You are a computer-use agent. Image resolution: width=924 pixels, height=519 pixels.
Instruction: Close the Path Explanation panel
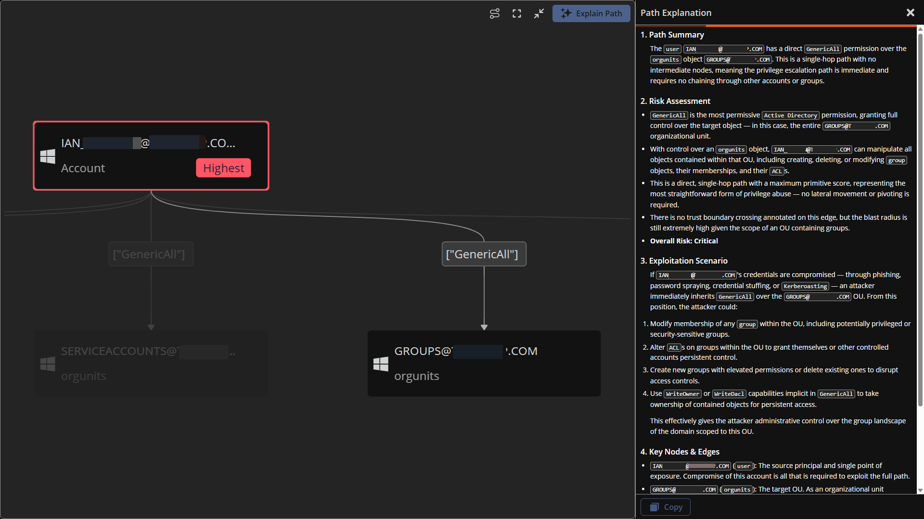911,13
